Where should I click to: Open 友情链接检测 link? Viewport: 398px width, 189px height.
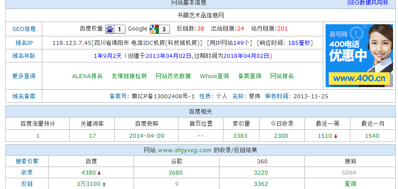tap(129, 76)
